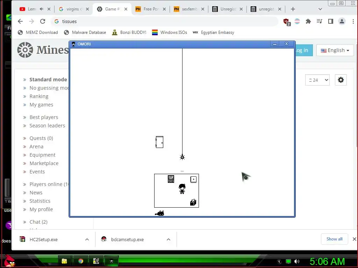358x268 pixels.
Task: Open the Events page
Action: pos(37,172)
